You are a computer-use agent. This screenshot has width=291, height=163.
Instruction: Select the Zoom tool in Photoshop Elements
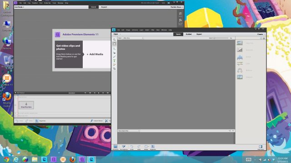tap(114, 40)
